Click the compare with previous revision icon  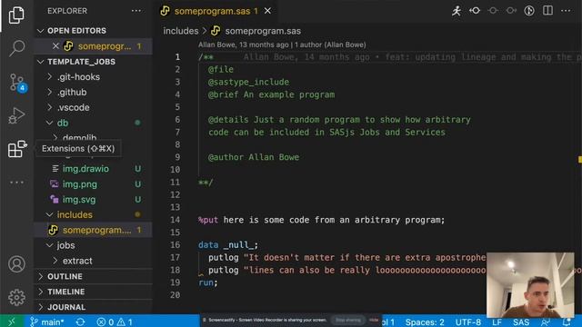(x=475, y=11)
